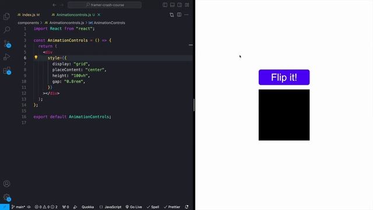Click the Quokka status bar item
This screenshot has width=373, height=210.
(x=88, y=207)
